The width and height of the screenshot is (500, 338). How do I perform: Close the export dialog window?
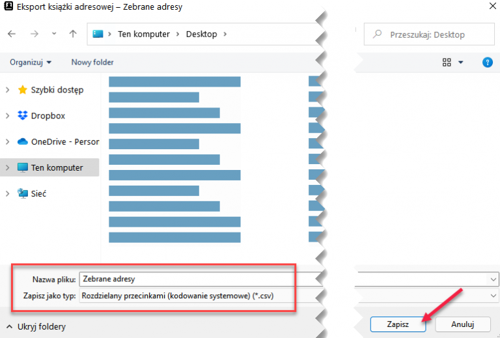pos(493,6)
